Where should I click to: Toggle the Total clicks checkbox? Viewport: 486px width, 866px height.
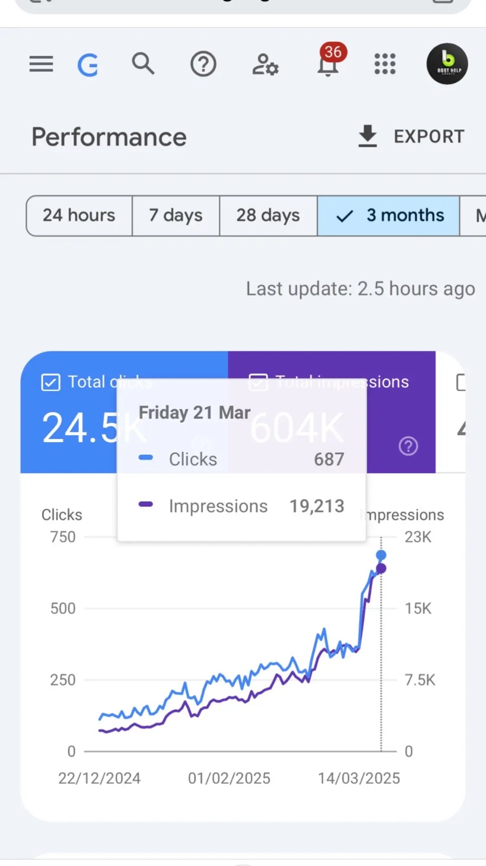[51, 382]
